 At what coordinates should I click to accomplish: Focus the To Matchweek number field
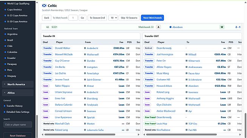tap(73, 18)
